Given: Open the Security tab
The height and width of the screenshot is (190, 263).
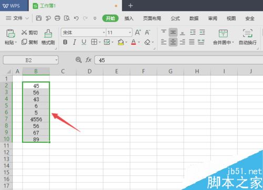Looking at the screenshot, I should (250, 18).
